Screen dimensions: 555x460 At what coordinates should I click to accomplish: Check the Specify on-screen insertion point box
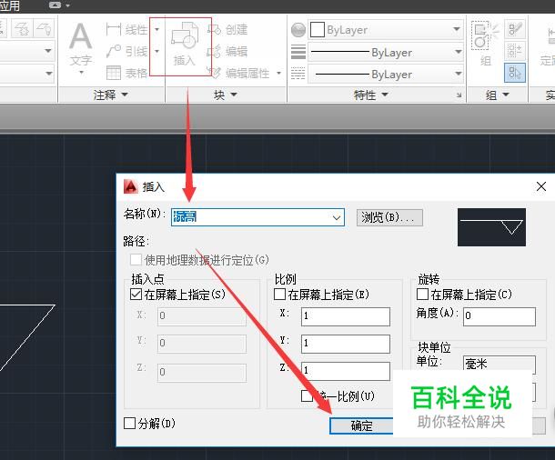point(136,295)
